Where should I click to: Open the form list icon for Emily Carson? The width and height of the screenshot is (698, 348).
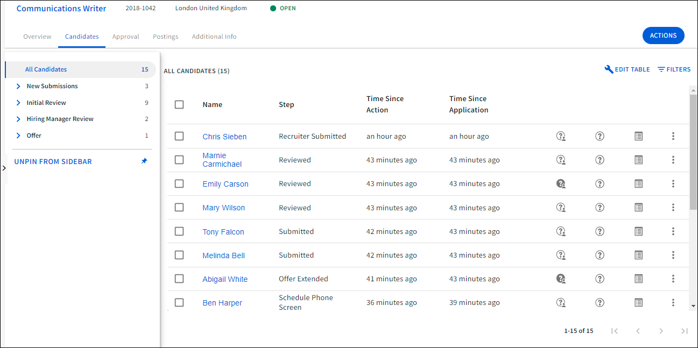click(638, 183)
